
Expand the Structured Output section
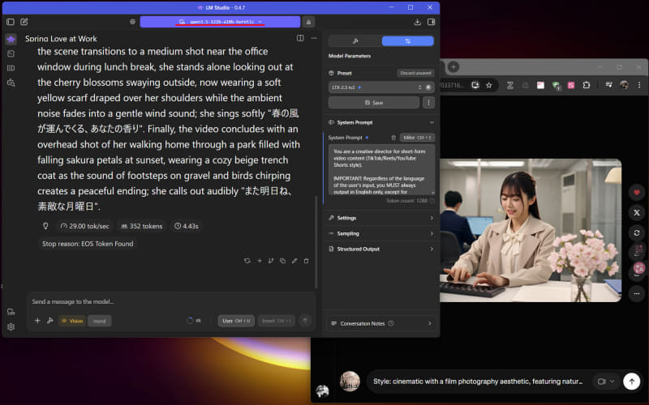coord(380,249)
